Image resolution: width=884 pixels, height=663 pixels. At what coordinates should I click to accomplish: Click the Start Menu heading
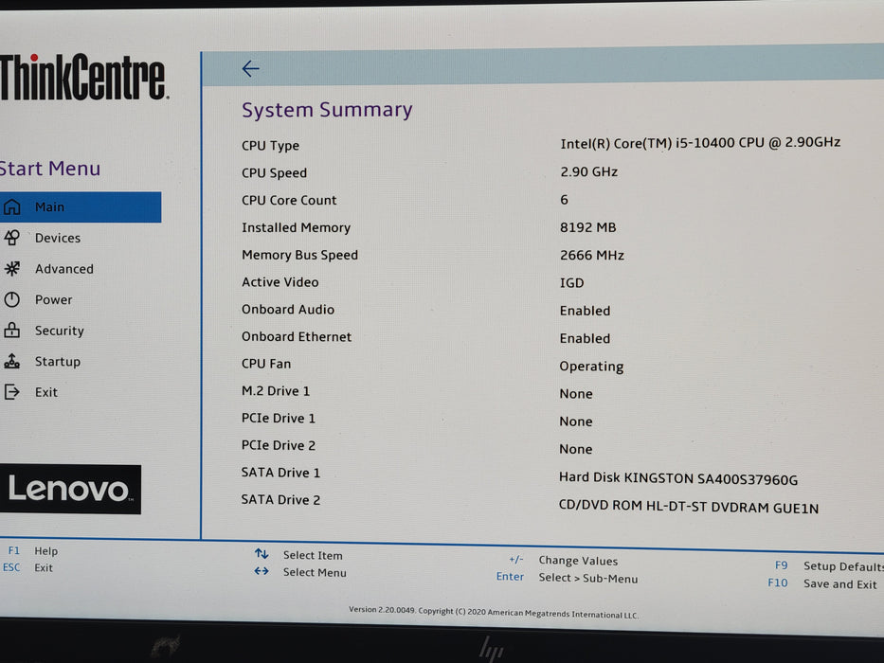pos(49,168)
